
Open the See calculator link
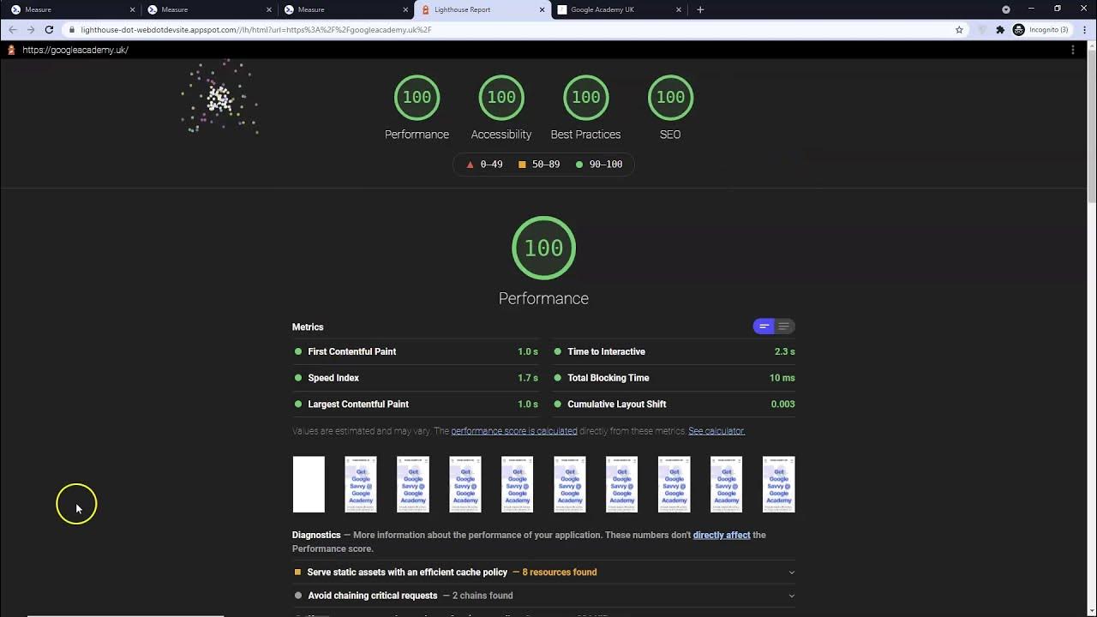tap(716, 431)
